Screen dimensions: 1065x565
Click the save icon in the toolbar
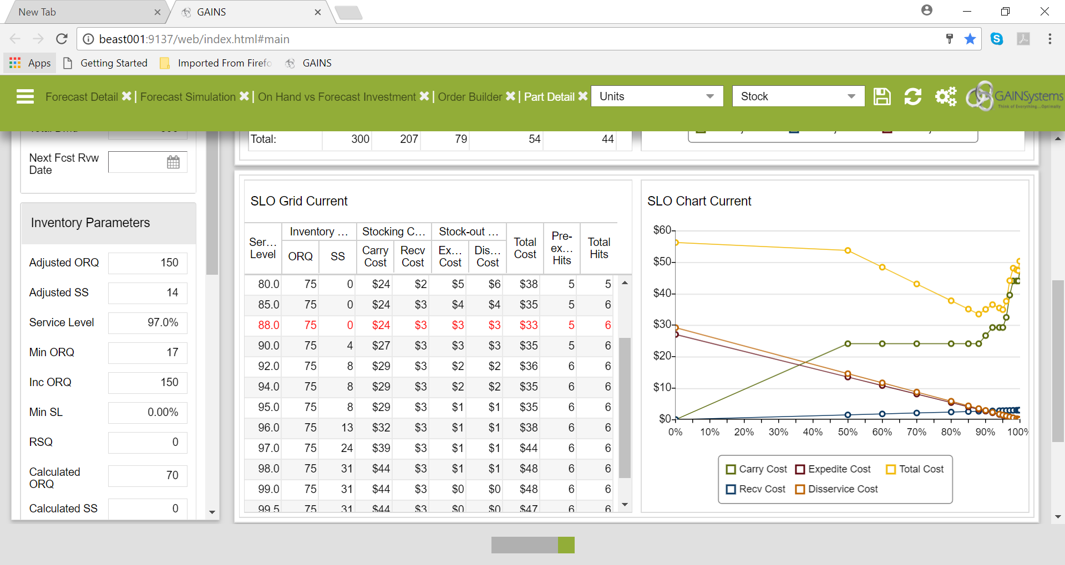pyautogui.click(x=882, y=96)
